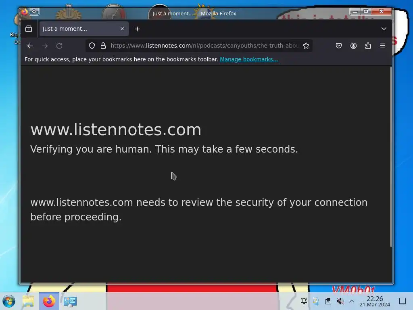Image resolution: width=413 pixels, height=310 pixels.
Task: Click the window pin icon in title bar
Action: click(34, 12)
